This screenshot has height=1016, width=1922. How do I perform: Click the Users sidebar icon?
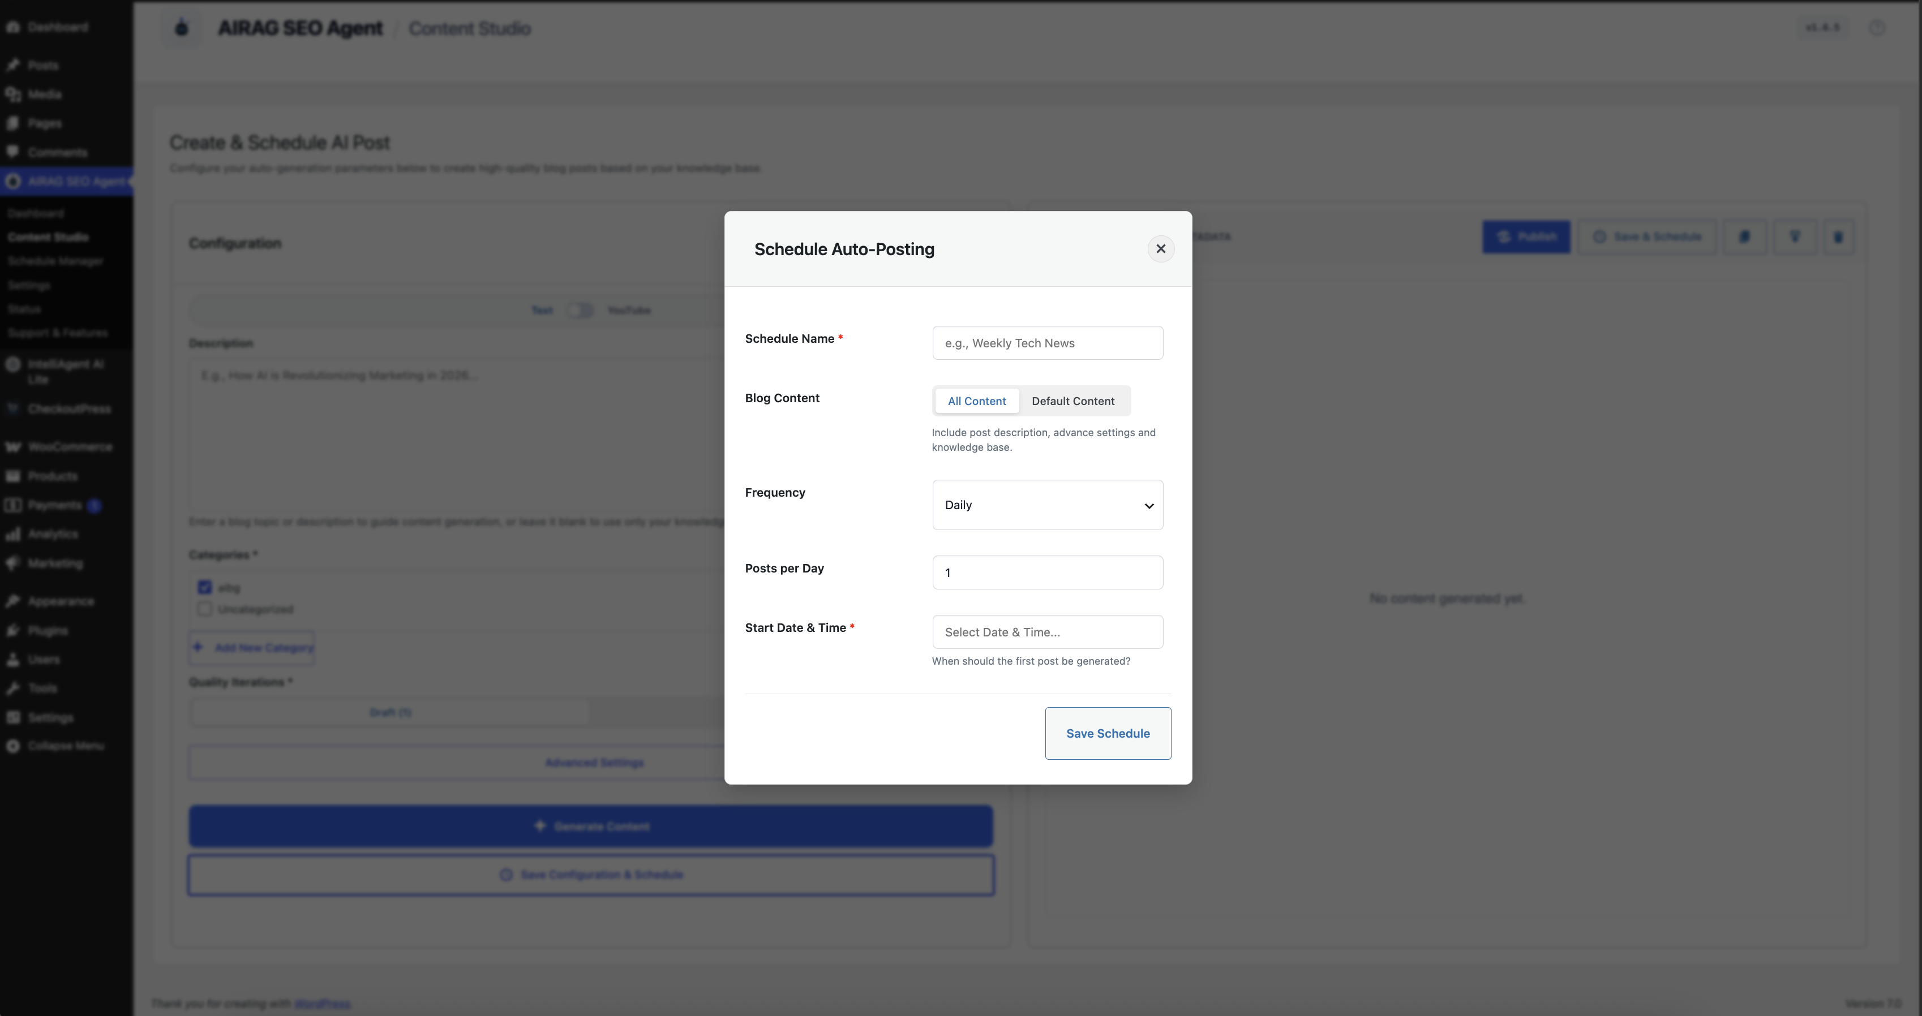point(12,660)
